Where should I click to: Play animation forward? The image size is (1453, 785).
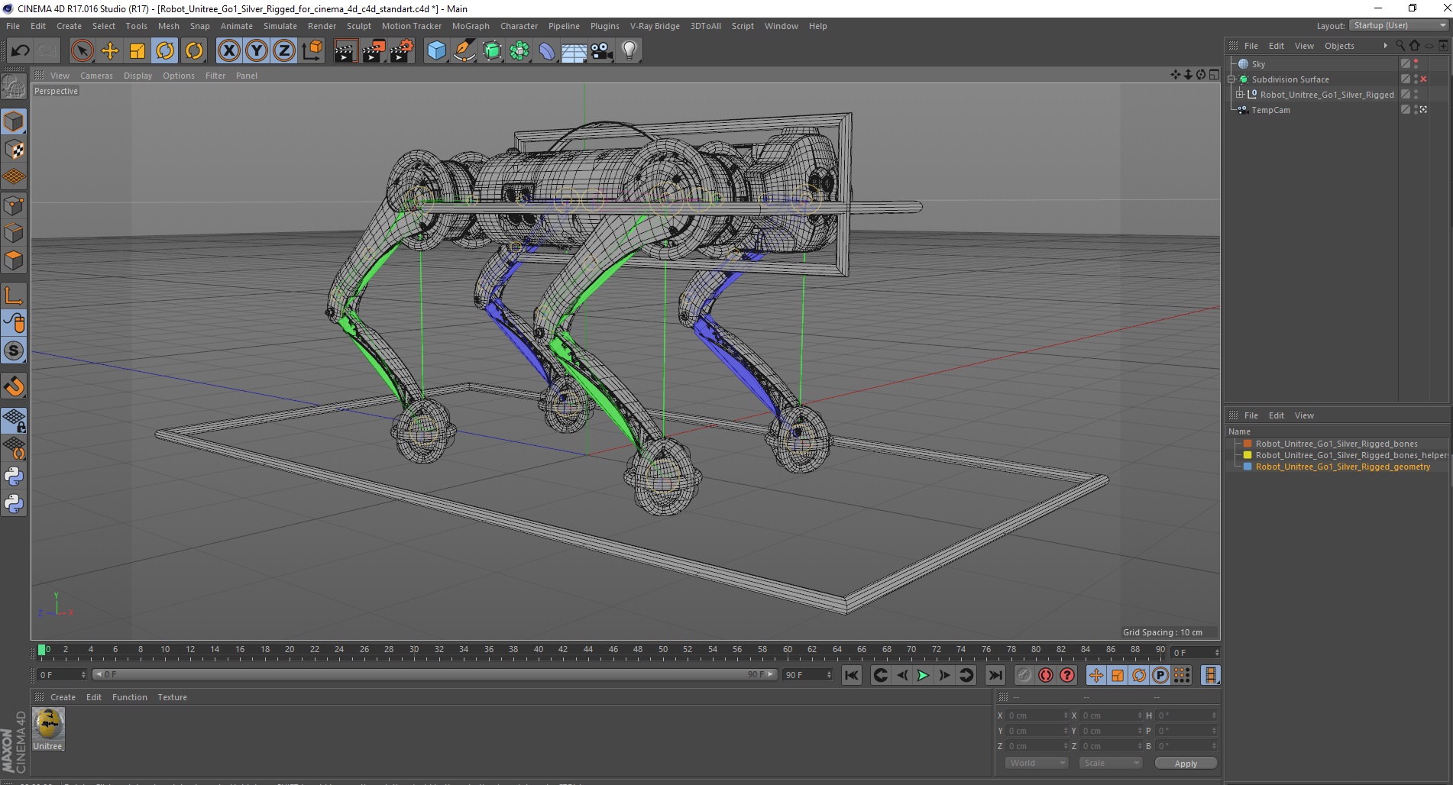923,675
